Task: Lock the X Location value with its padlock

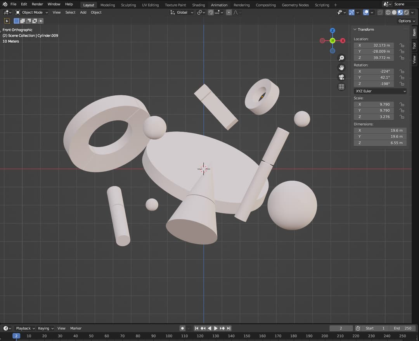Action: pos(402,45)
